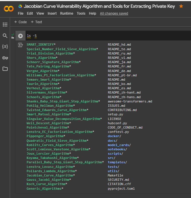This screenshot has width=191, height=198.
Task: Select Lenstra_EC_Factorization_Algorithm* entry
Action: pos(60,132)
